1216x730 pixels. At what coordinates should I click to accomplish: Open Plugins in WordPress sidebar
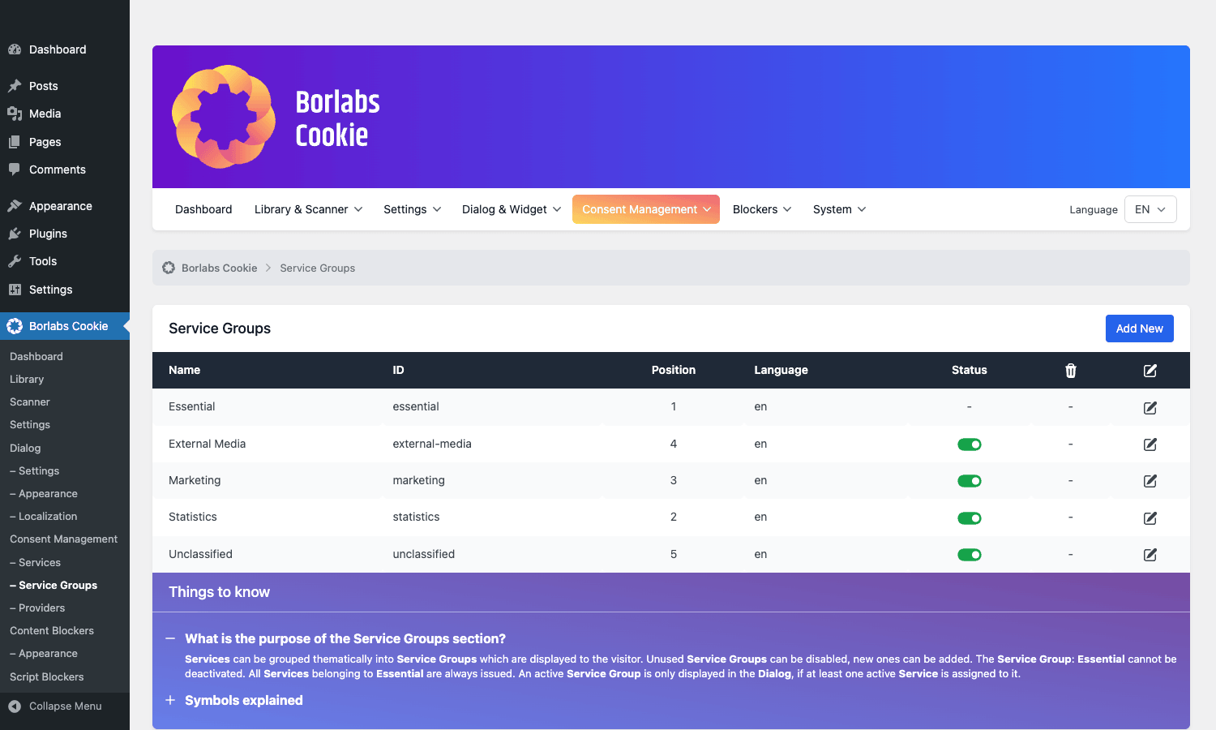48,234
